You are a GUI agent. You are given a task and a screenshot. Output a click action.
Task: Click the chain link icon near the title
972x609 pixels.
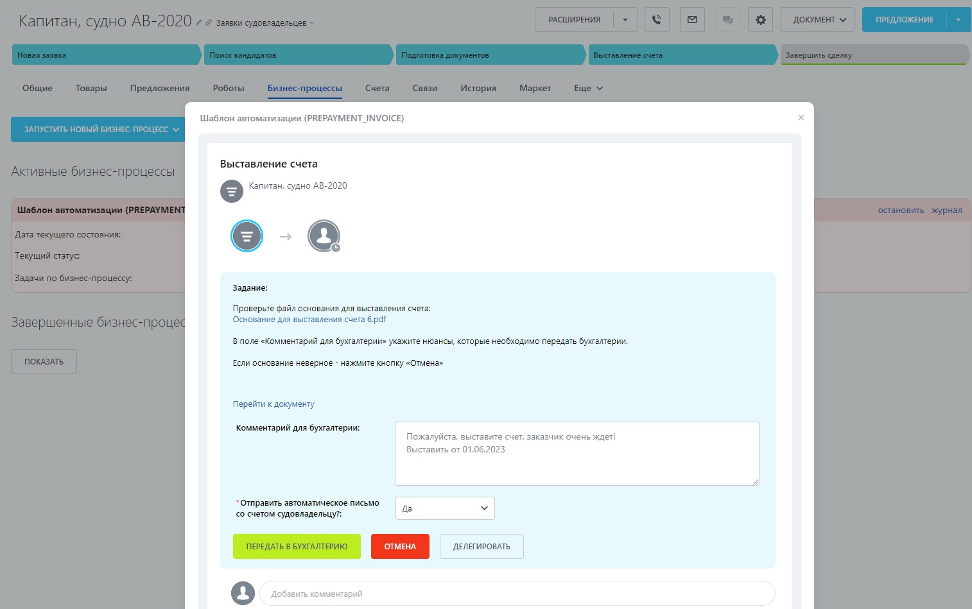pyautogui.click(x=209, y=22)
